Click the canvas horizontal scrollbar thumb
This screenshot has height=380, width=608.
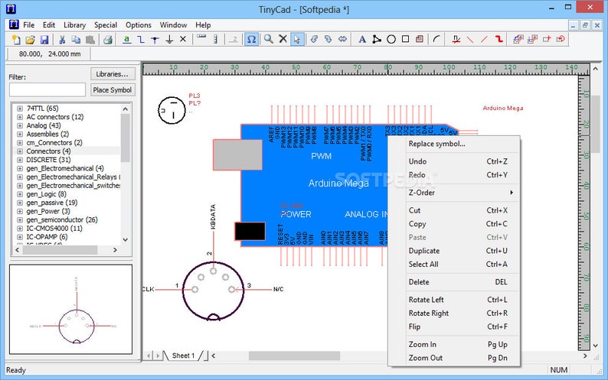(x=294, y=356)
